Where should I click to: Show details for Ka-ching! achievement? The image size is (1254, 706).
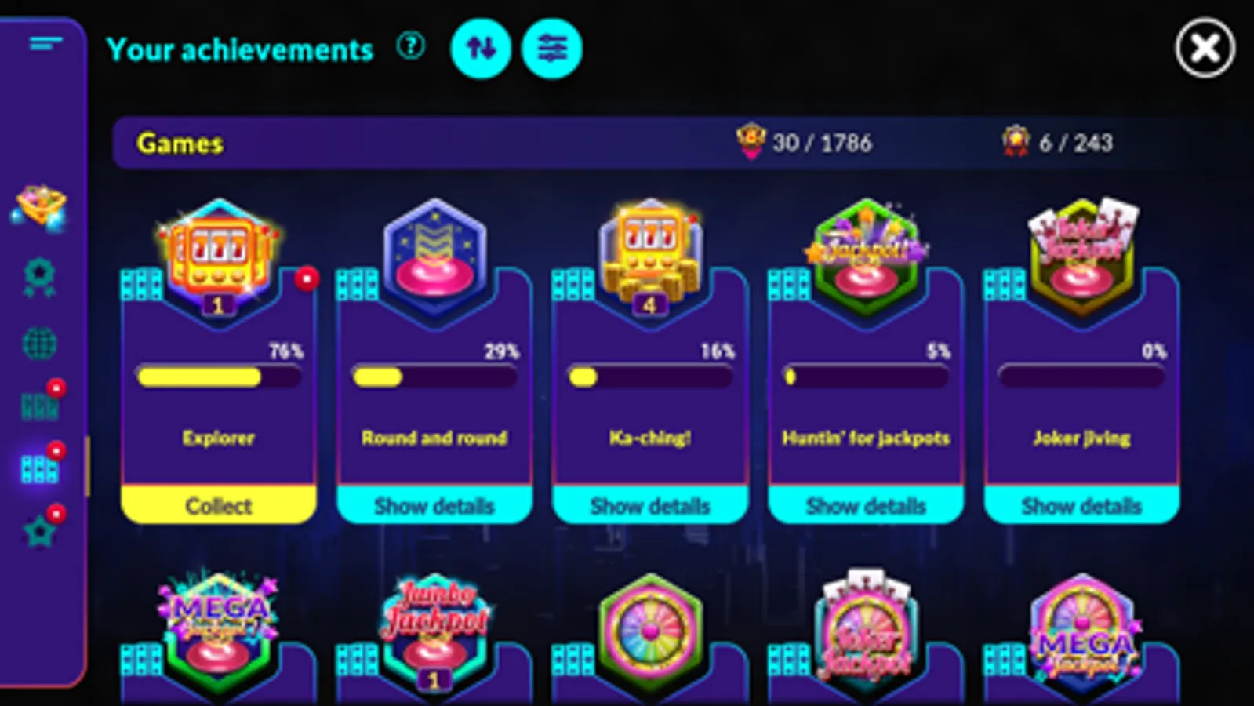pos(650,505)
